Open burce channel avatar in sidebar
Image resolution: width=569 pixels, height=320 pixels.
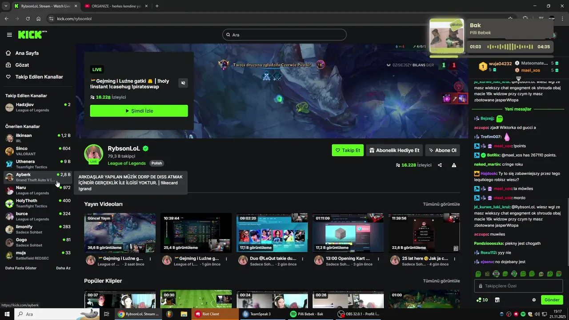coord(9,216)
